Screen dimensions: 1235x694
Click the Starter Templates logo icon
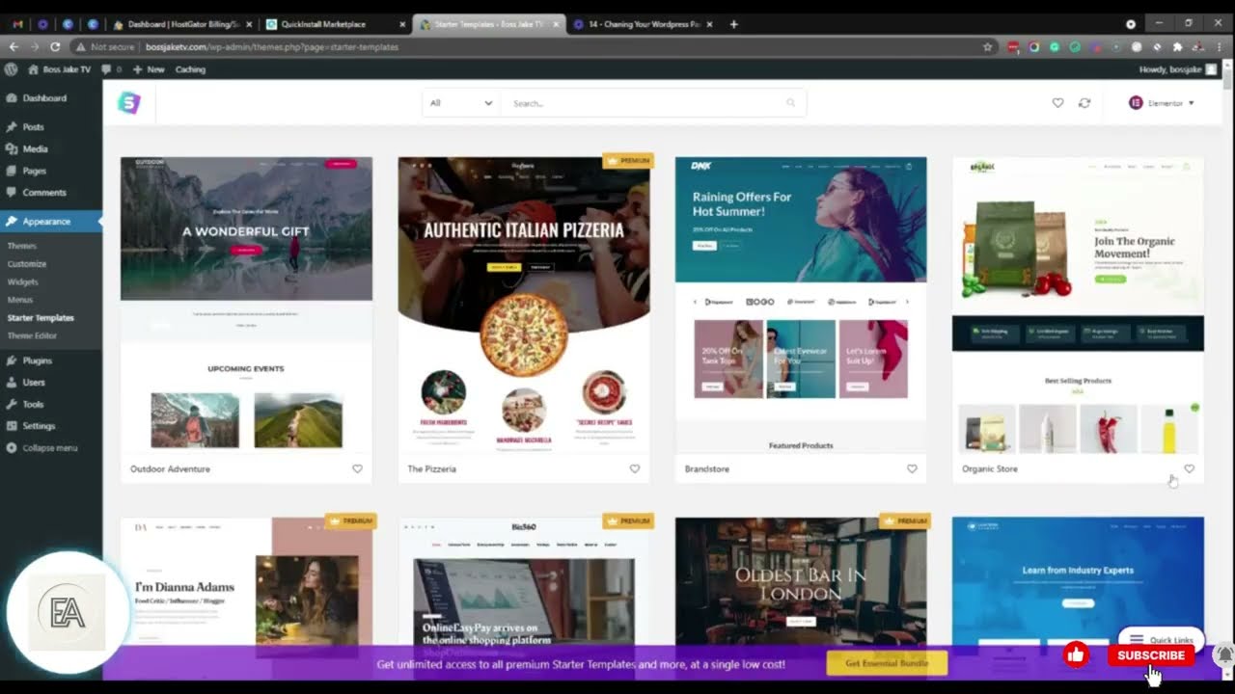pos(129,103)
